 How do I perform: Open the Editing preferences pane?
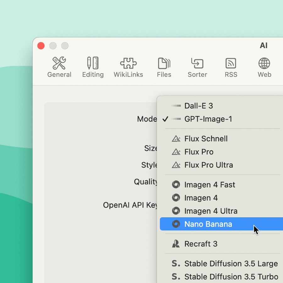pos(93,67)
